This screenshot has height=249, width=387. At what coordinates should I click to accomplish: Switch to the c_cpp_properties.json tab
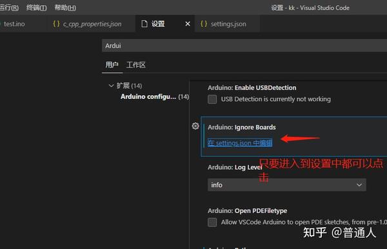pyautogui.click(x=92, y=24)
